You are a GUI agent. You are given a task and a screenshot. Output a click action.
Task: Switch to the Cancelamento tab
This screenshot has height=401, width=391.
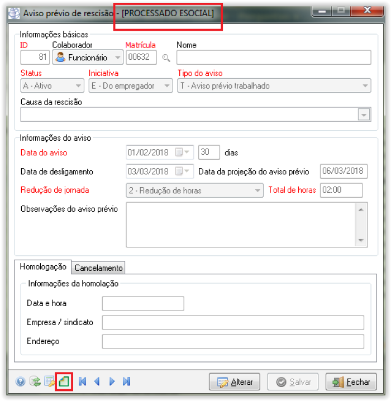(x=98, y=268)
